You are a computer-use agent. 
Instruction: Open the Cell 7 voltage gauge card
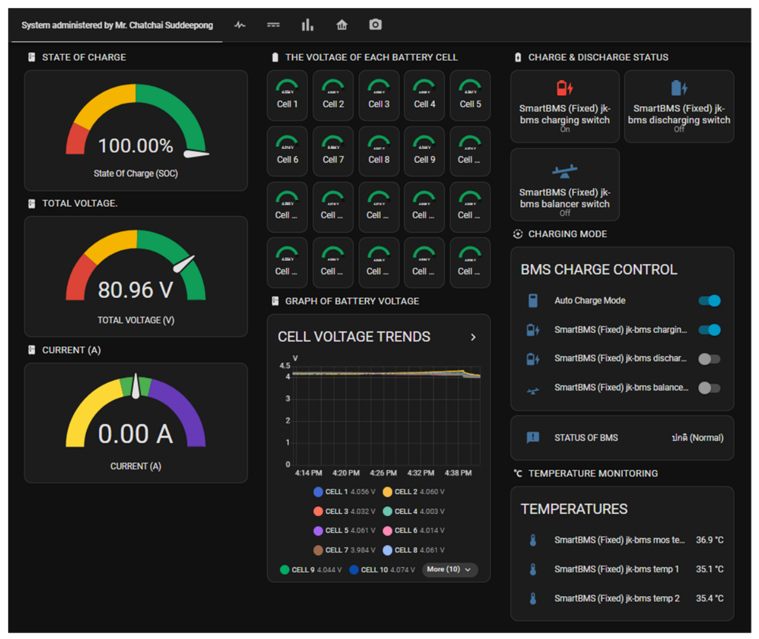click(x=333, y=151)
